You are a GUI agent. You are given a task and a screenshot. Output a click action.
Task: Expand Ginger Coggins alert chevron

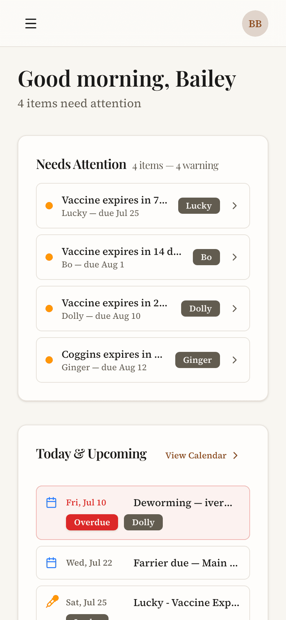pos(235,360)
